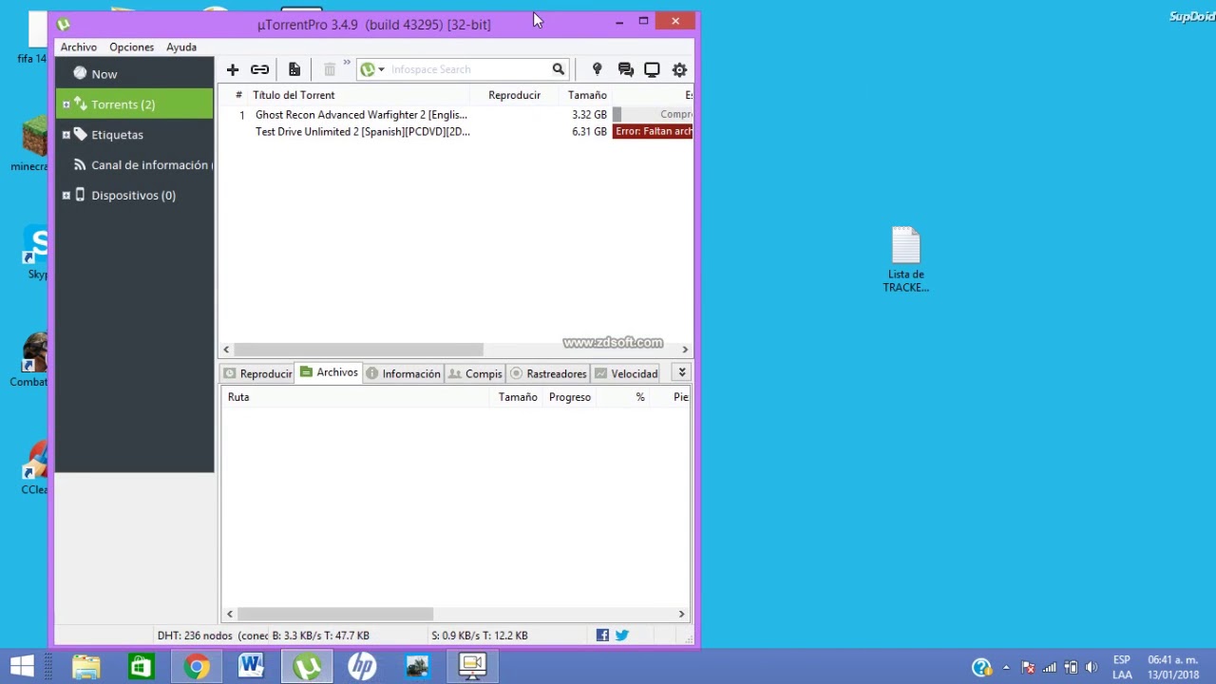Show more toolbar buttons chevron
This screenshot has height=684, width=1216.
pos(347,65)
